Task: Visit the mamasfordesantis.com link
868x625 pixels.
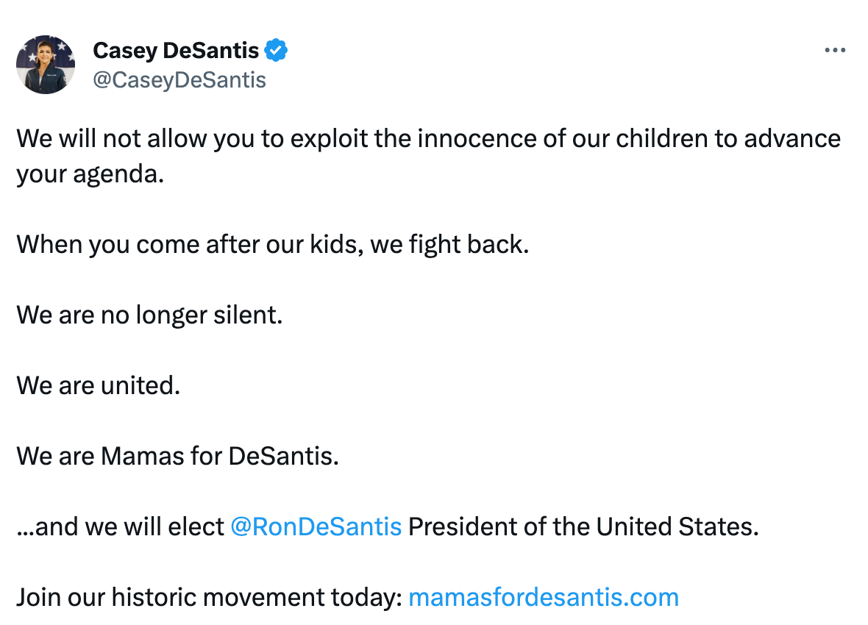Action: (543, 597)
